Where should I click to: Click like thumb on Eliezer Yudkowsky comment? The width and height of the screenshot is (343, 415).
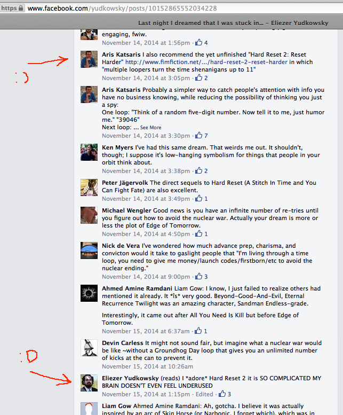(222, 394)
